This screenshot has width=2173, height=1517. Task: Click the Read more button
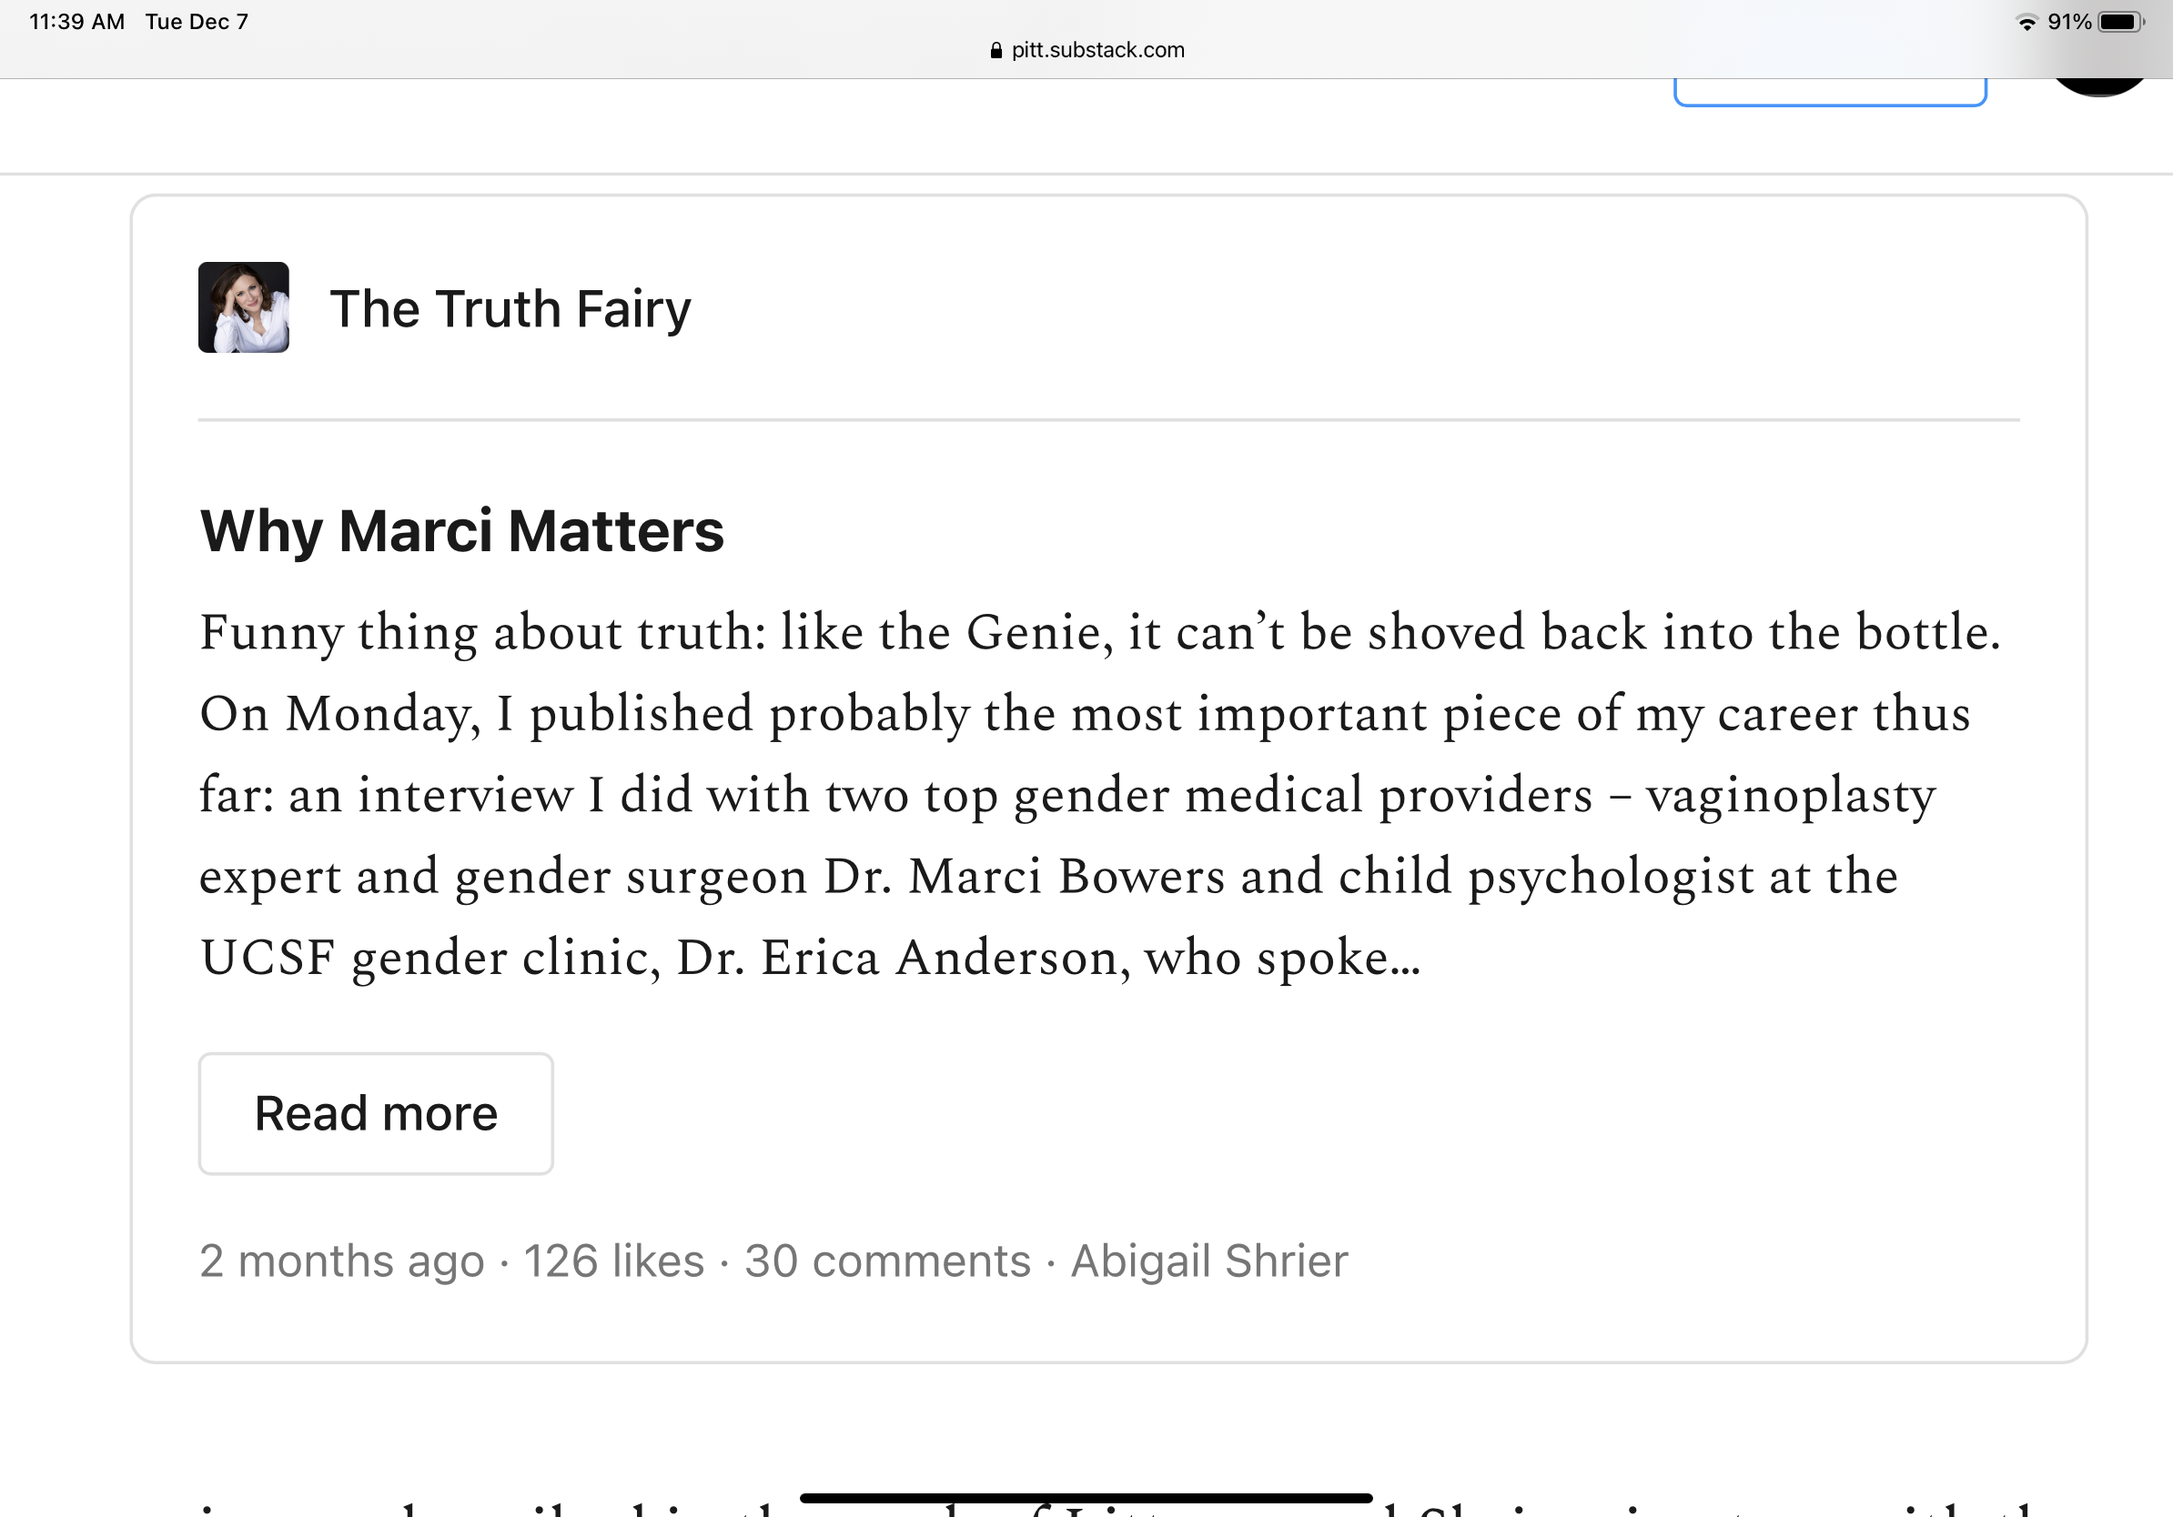376,1113
